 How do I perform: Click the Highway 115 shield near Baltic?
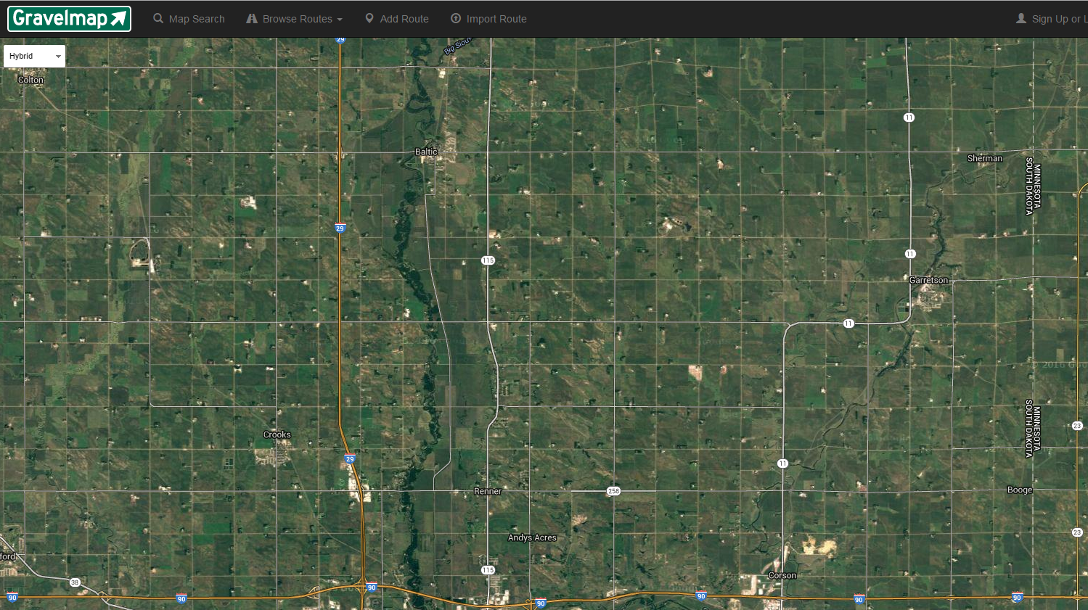[x=488, y=260]
